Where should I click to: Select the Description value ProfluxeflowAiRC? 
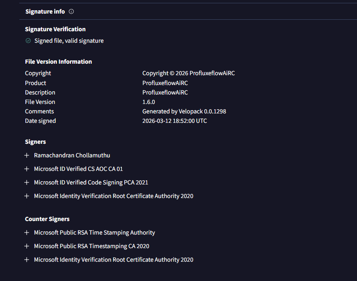[x=165, y=92]
